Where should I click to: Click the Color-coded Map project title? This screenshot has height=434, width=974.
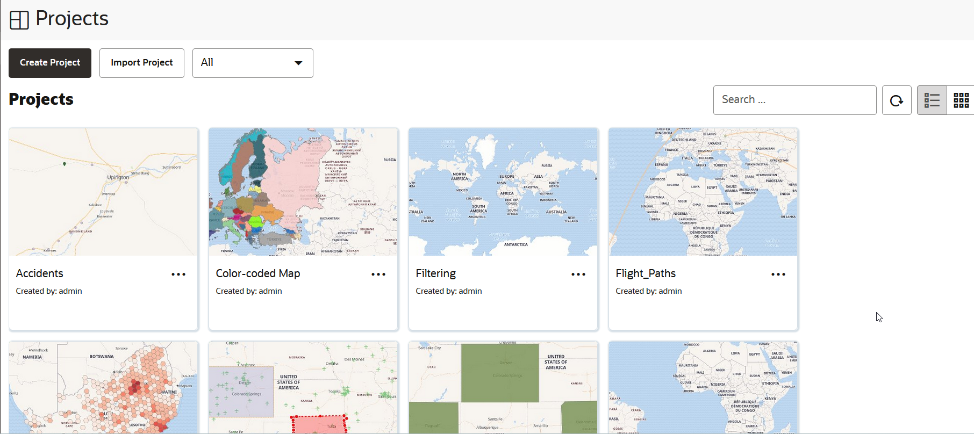(x=258, y=273)
